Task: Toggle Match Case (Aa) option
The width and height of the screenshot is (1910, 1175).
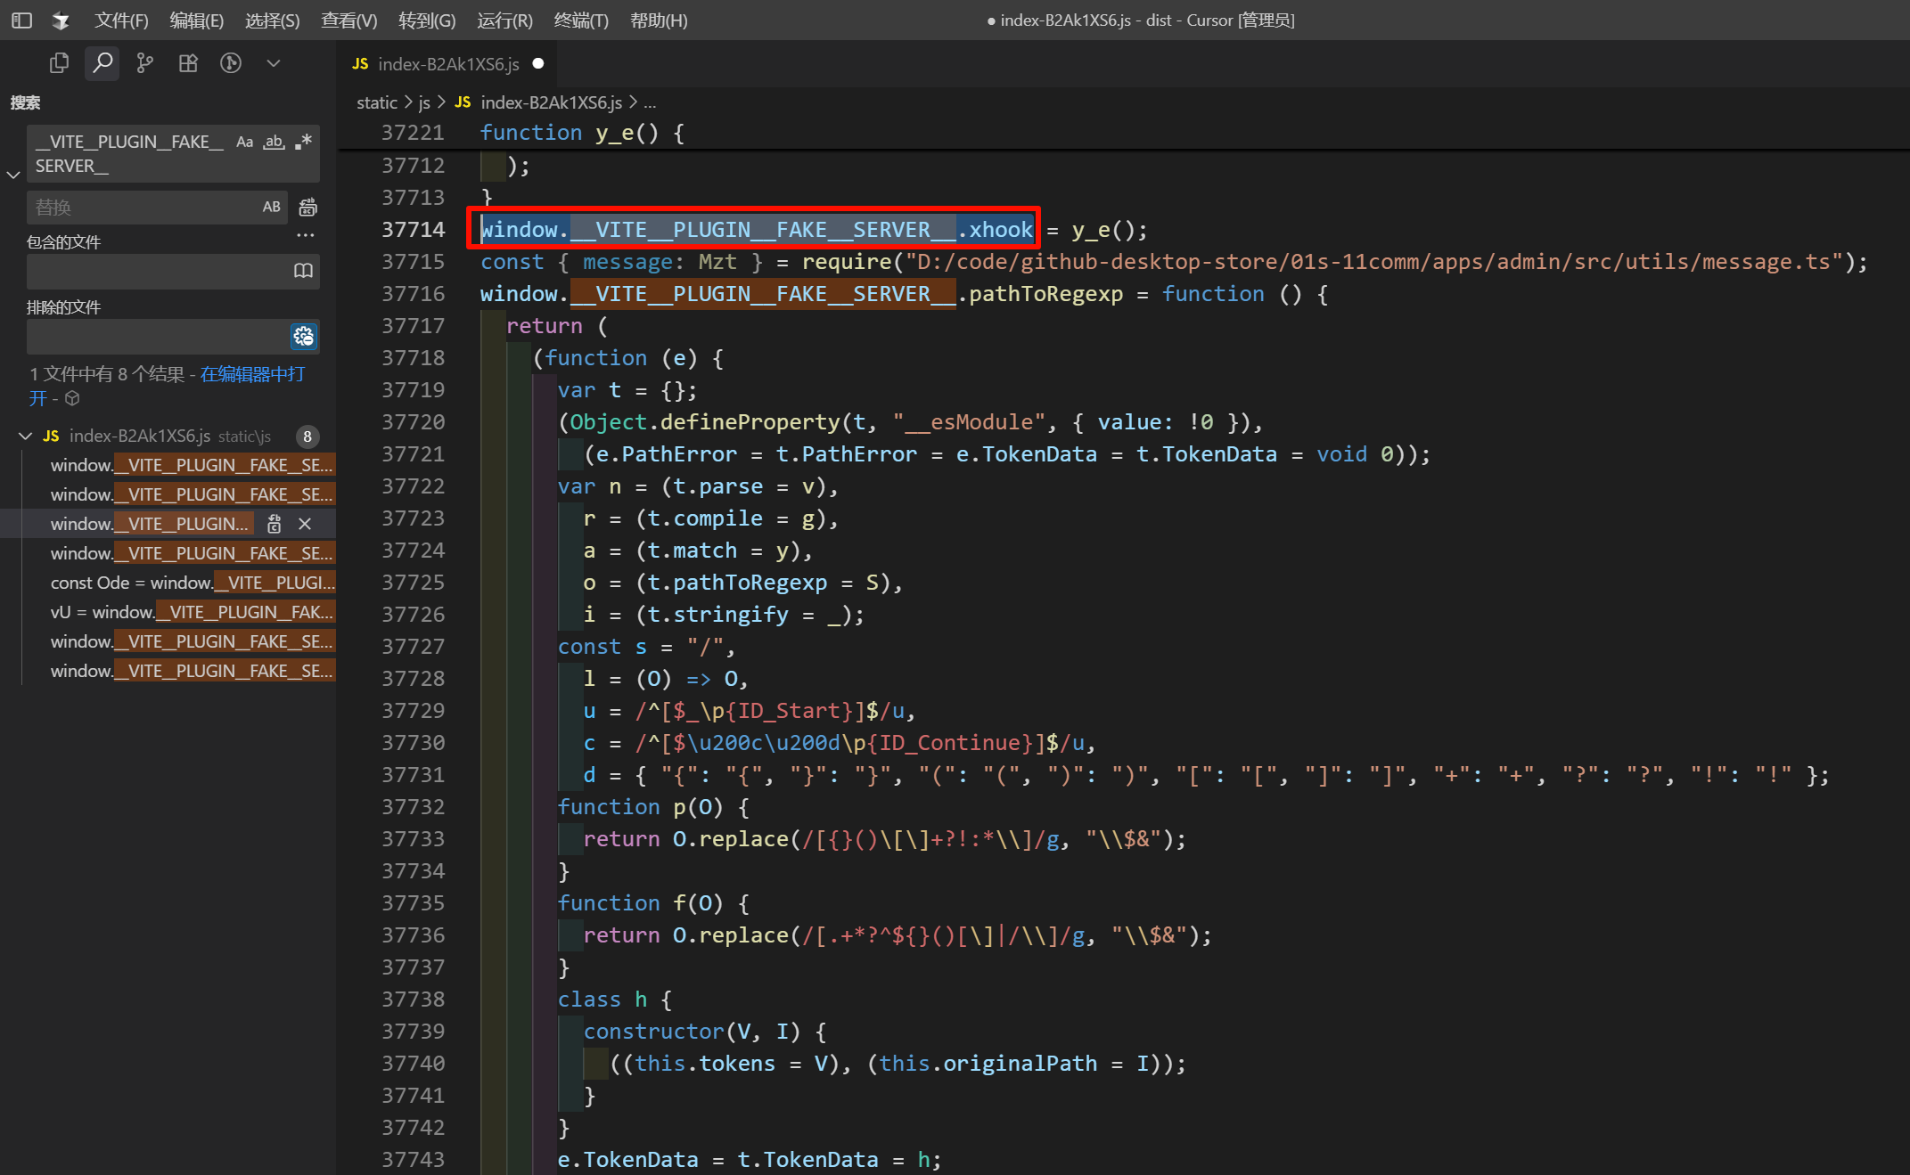Action: pyautogui.click(x=244, y=142)
